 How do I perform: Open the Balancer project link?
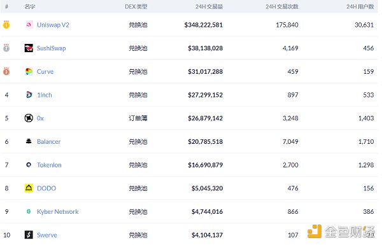pyautogui.click(x=49, y=141)
